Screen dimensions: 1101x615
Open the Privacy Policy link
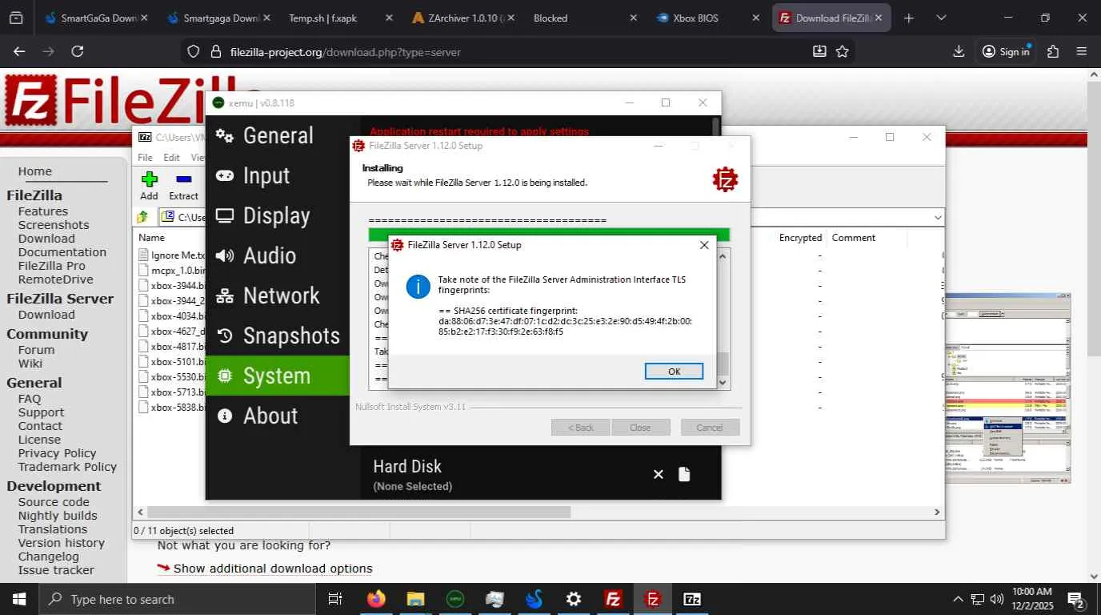(x=58, y=453)
